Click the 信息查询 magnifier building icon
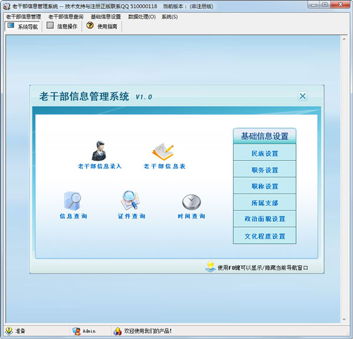 (x=72, y=201)
